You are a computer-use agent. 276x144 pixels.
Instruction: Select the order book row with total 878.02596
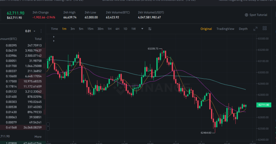23,97
